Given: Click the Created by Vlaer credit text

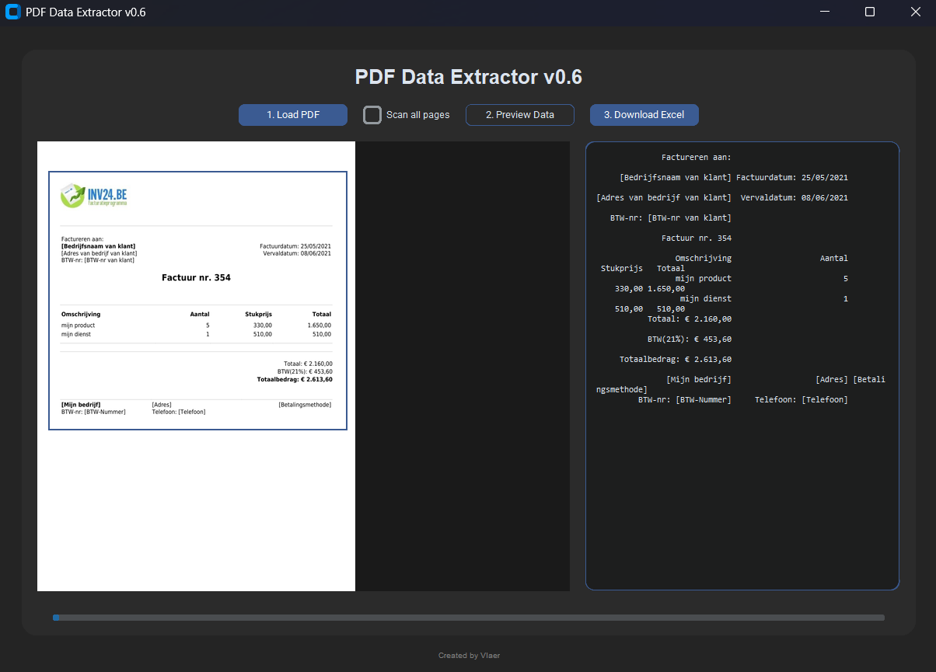Looking at the screenshot, I should click(x=469, y=655).
